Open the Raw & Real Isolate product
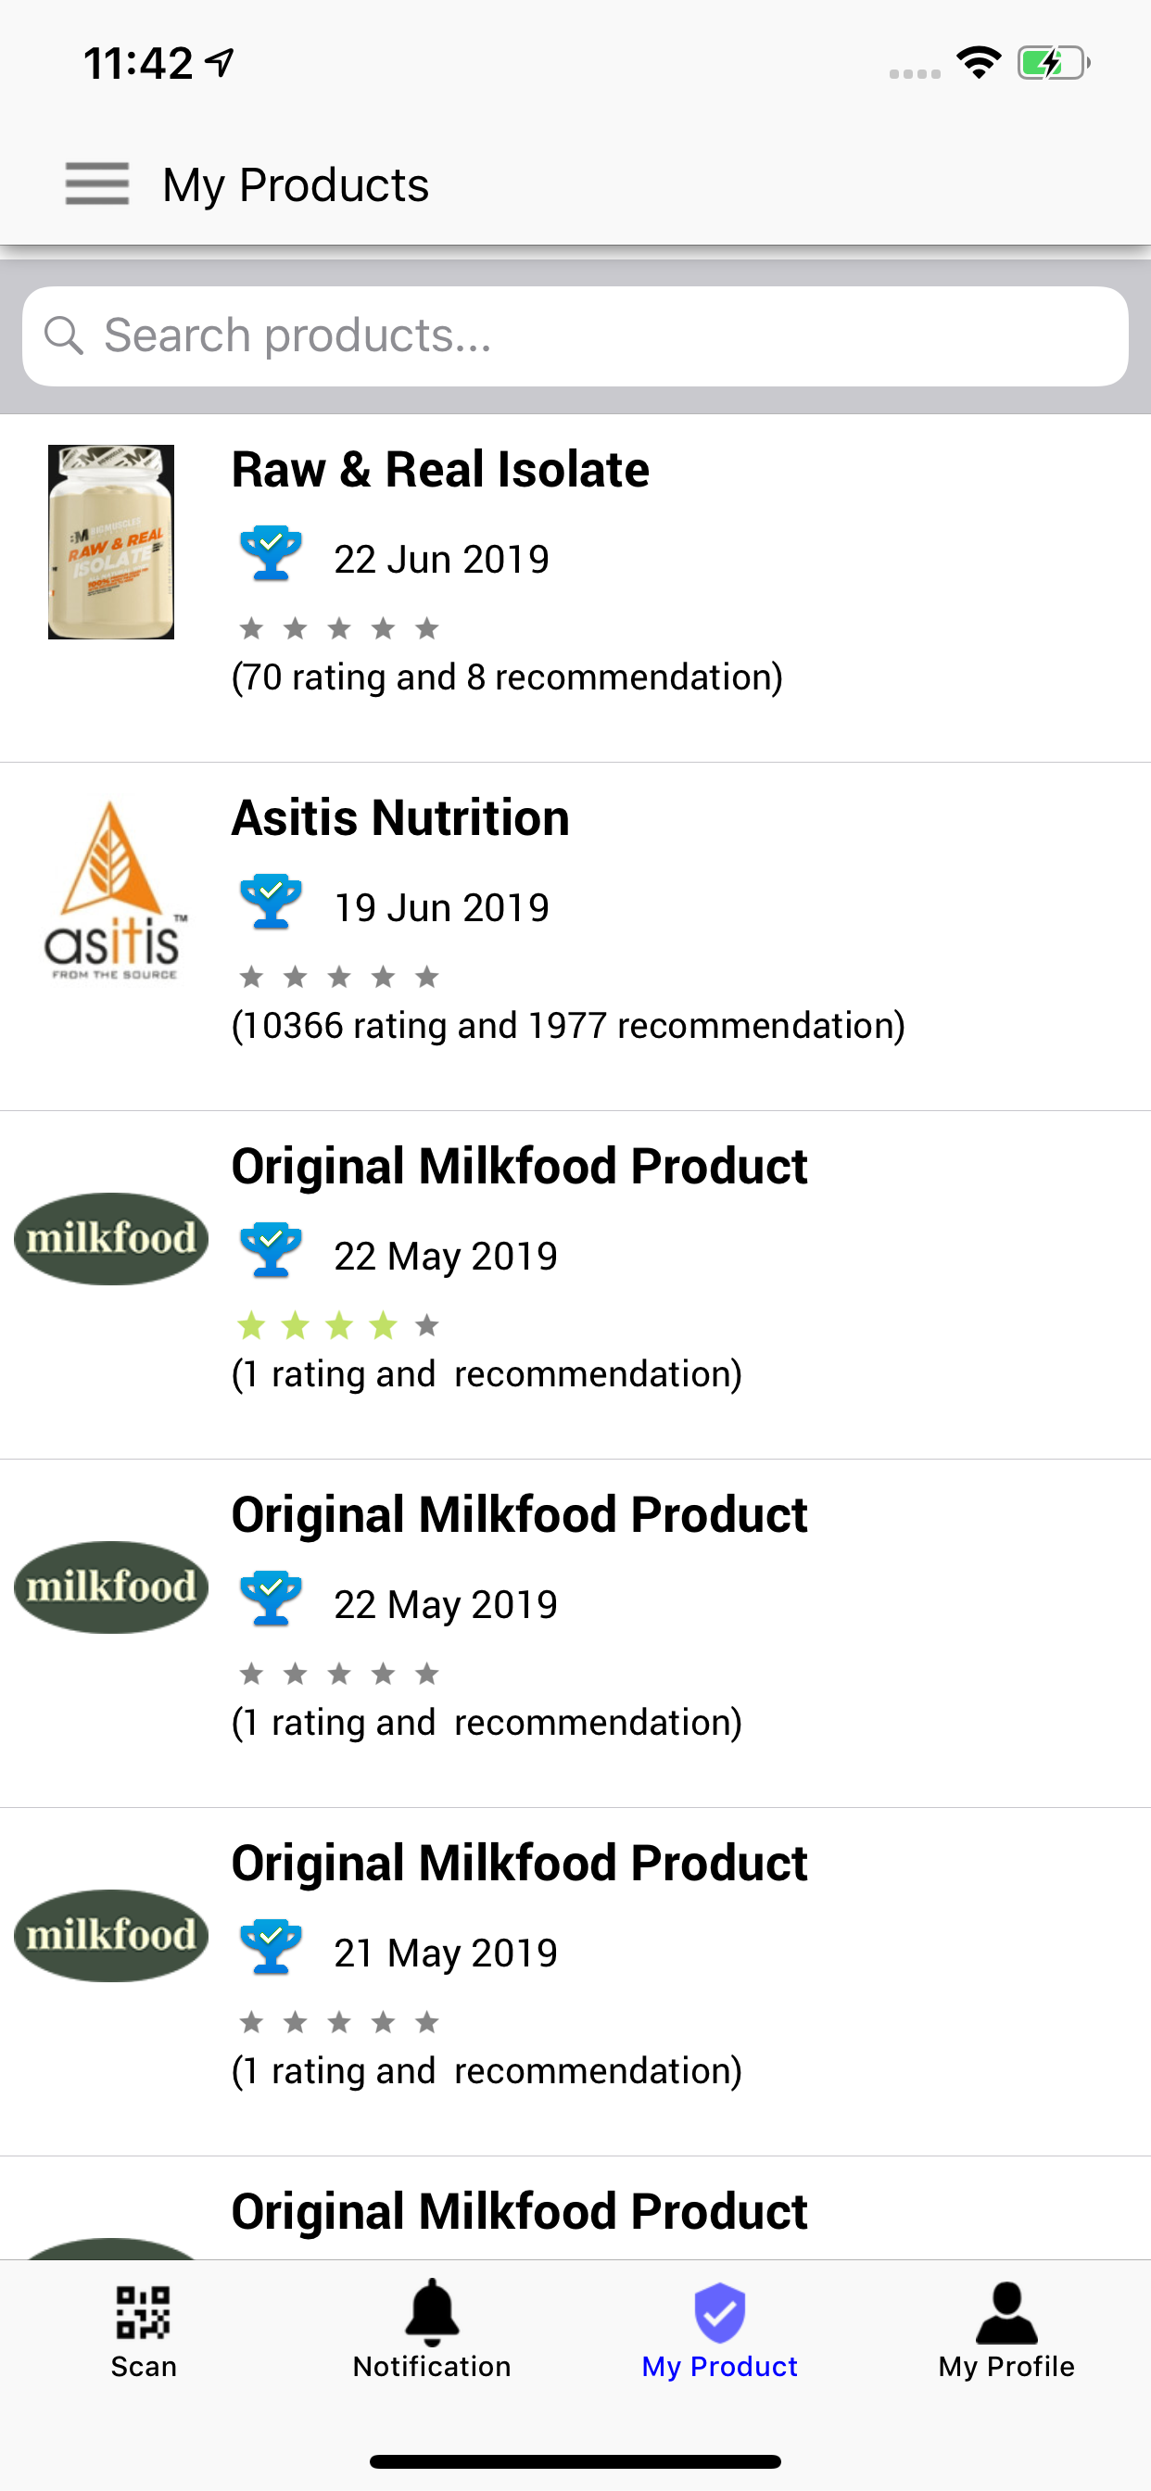Screen dimensions: 1151x2491 440,470
